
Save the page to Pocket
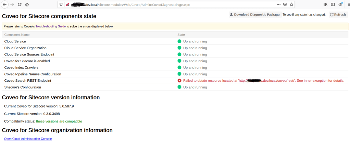(x=285, y=4)
